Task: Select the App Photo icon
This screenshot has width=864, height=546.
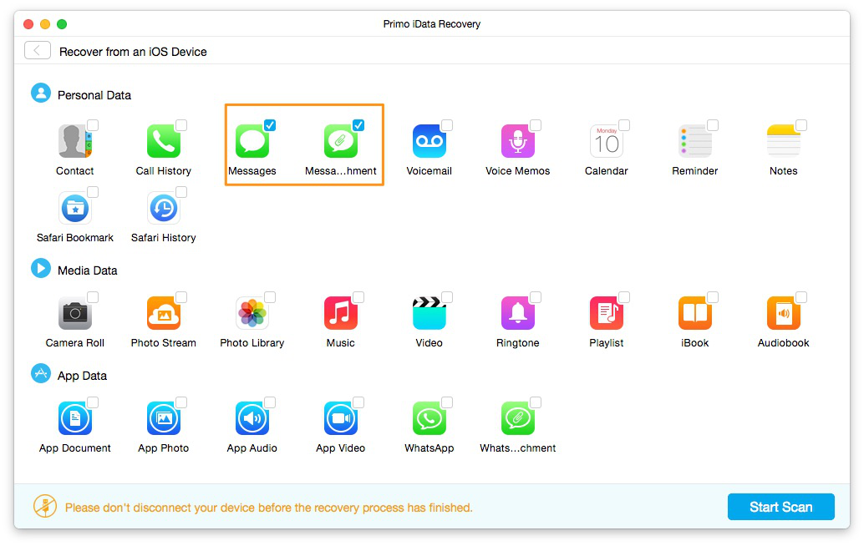Action: pyautogui.click(x=164, y=418)
